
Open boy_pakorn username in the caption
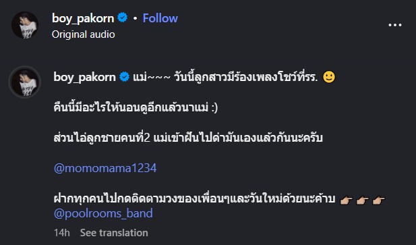tap(85, 77)
